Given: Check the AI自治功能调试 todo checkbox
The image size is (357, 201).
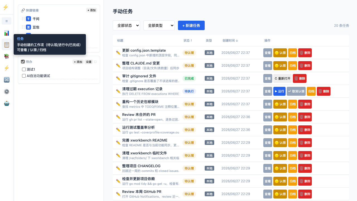Looking at the screenshot, I should pyautogui.click(x=24, y=76).
